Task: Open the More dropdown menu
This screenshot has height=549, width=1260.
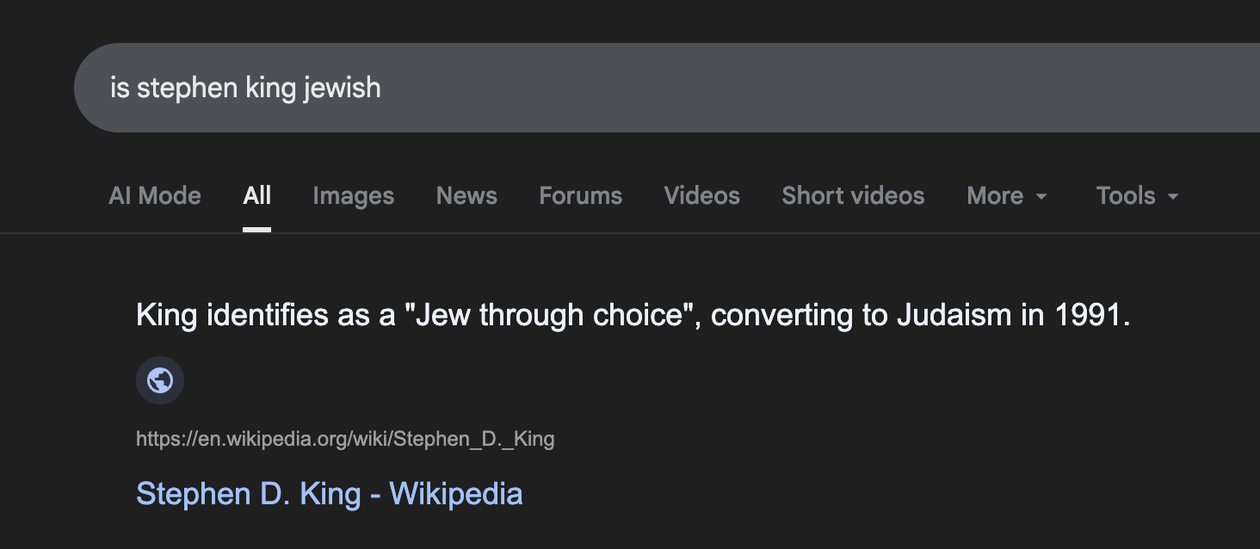Action: pyautogui.click(x=996, y=196)
